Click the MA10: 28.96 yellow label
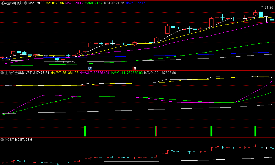The height and width of the screenshot is (165, 275). [x=55, y=3]
